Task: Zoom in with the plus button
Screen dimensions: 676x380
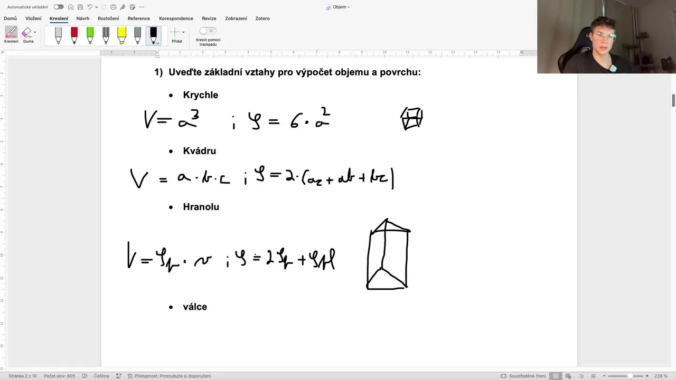Action: (647, 376)
